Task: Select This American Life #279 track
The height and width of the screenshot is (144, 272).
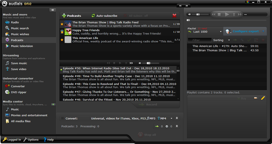Action: coord(227,46)
